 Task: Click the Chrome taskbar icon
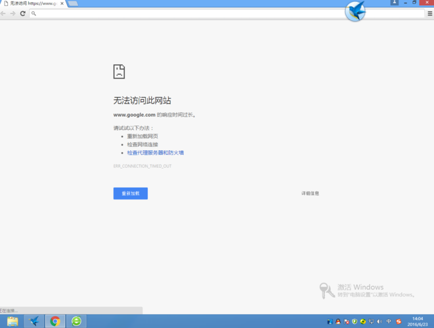click(55, 321)
